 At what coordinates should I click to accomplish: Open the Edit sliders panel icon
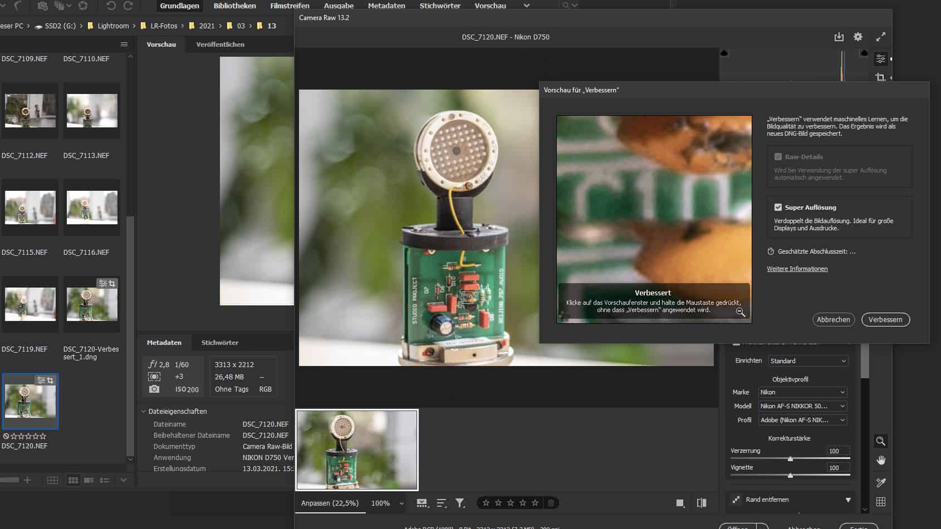click(x=880, y=58)
